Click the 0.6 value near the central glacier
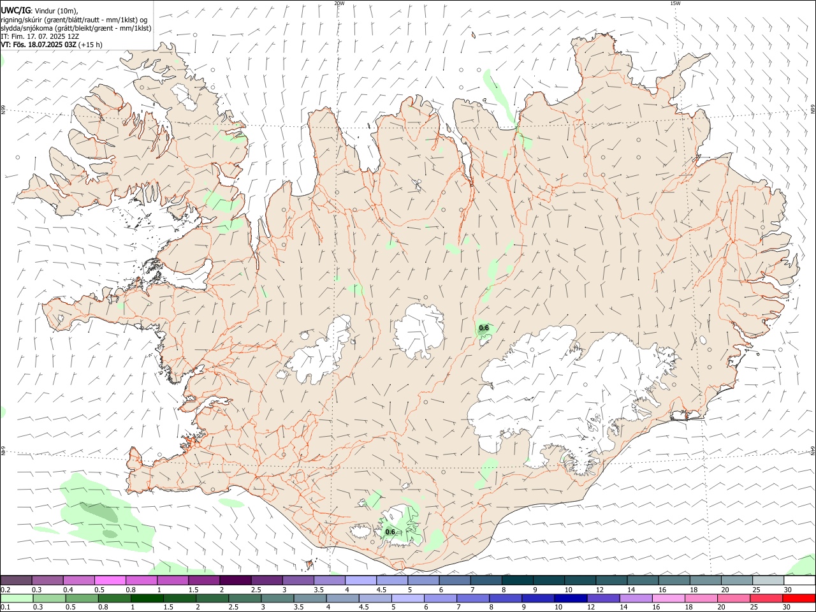The height and width of the screenshot is (612, 816). [x=484, y=328]
